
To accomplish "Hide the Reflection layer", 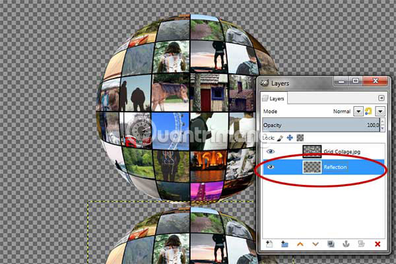I will point(269,168).
